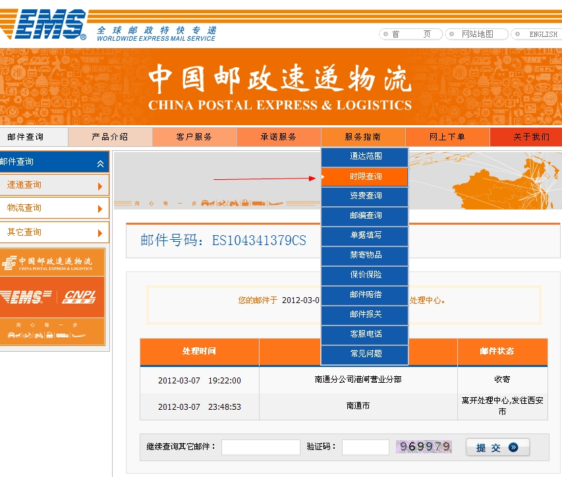Viewport: 562px width, 477px height.
Task: Click the 中国邮政速递物流 main banner
Action: (280, 87)
